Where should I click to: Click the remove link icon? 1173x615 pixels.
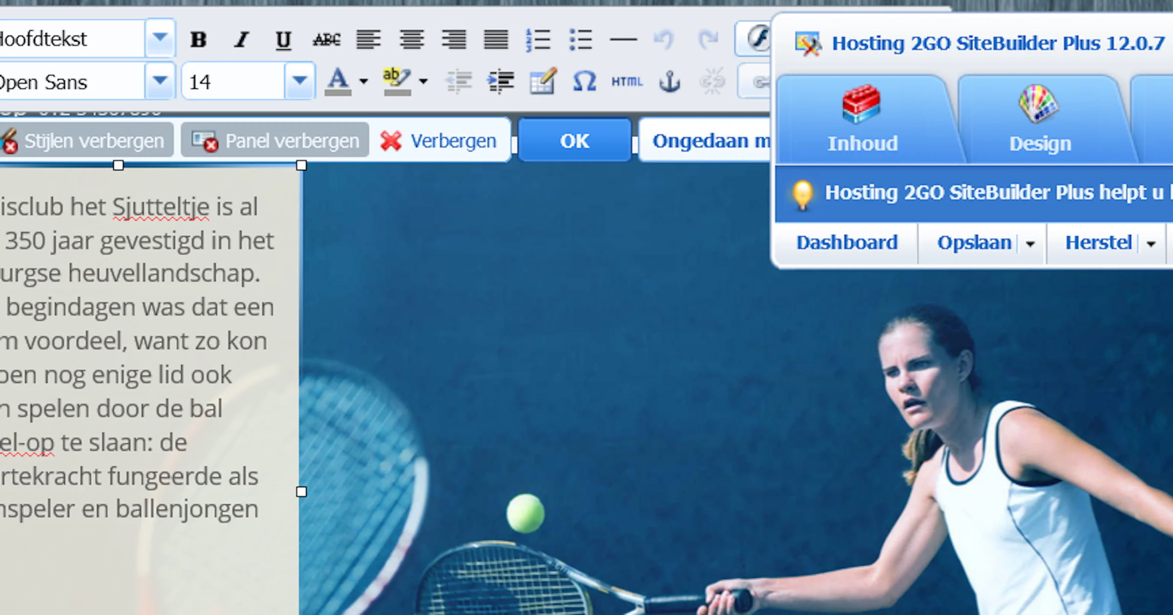pyautogui.click(x=712, y=82)
